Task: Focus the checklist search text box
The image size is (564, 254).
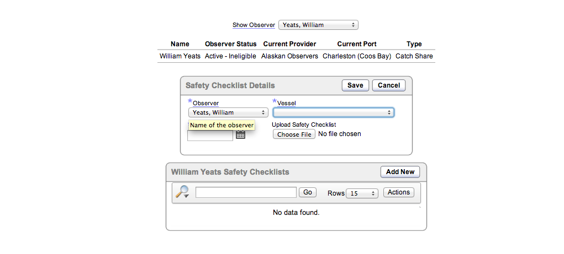Action: (246, 192)
